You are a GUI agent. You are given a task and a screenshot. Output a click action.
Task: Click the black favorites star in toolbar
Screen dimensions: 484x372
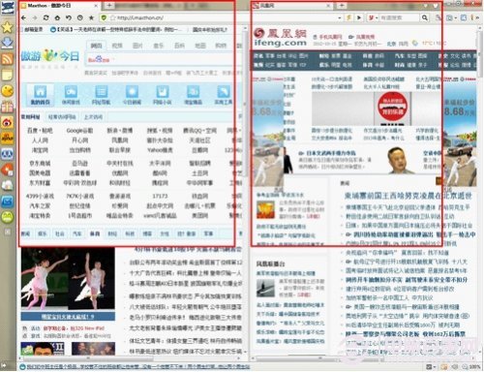(x=92, y=17)
